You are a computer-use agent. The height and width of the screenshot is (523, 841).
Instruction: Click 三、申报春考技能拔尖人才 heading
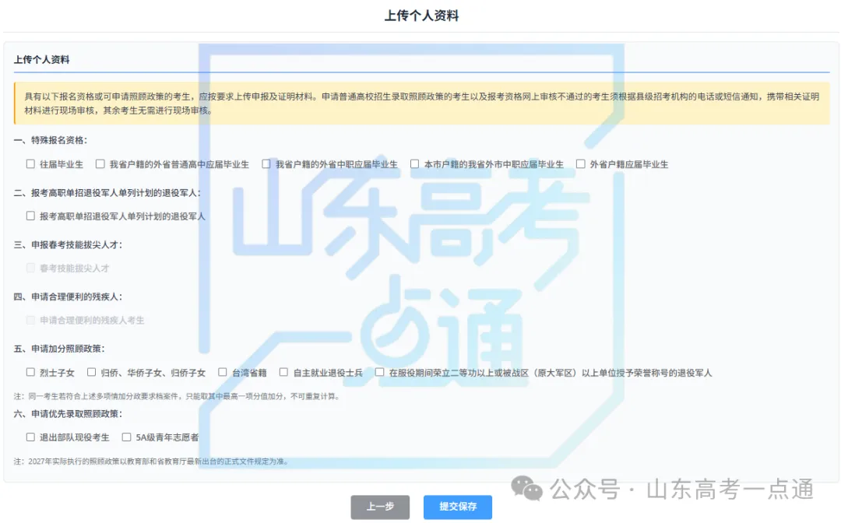[x=68, y=245]
